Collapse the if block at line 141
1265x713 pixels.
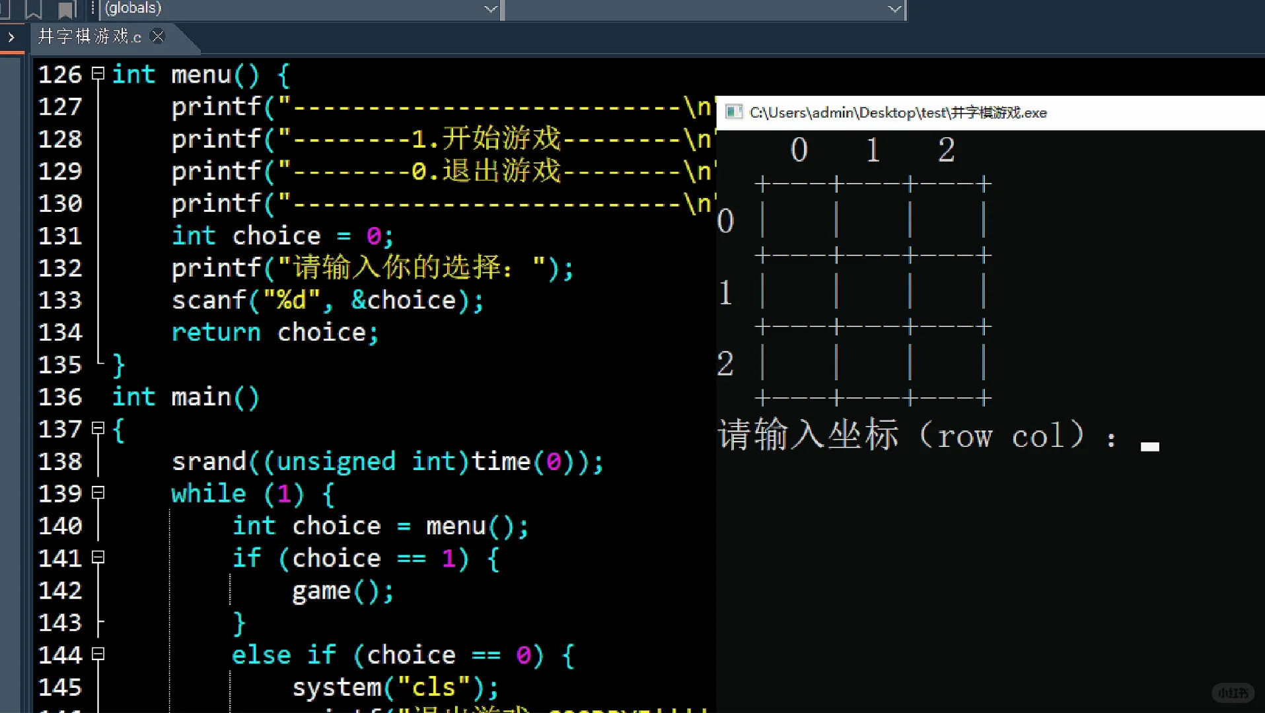[96, 558]
